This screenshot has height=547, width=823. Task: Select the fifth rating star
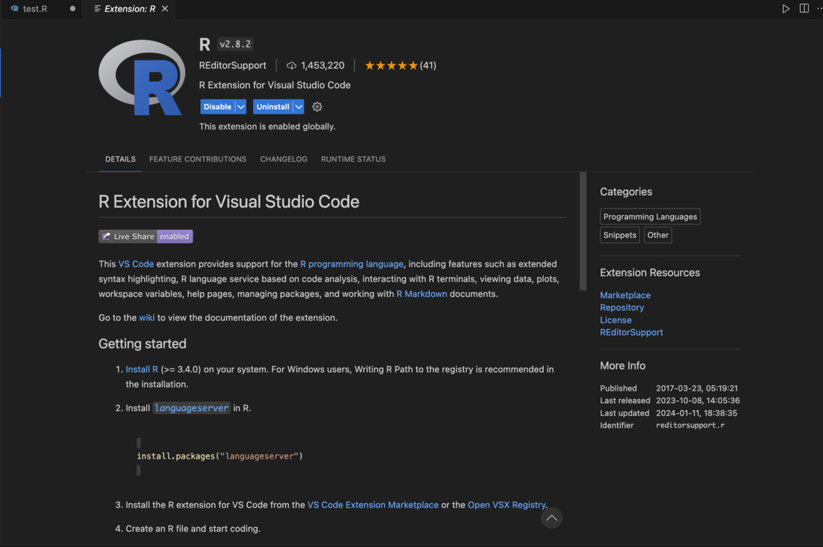(x=414, y=64)
